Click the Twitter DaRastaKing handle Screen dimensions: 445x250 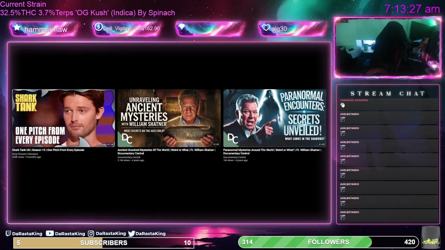151,234
